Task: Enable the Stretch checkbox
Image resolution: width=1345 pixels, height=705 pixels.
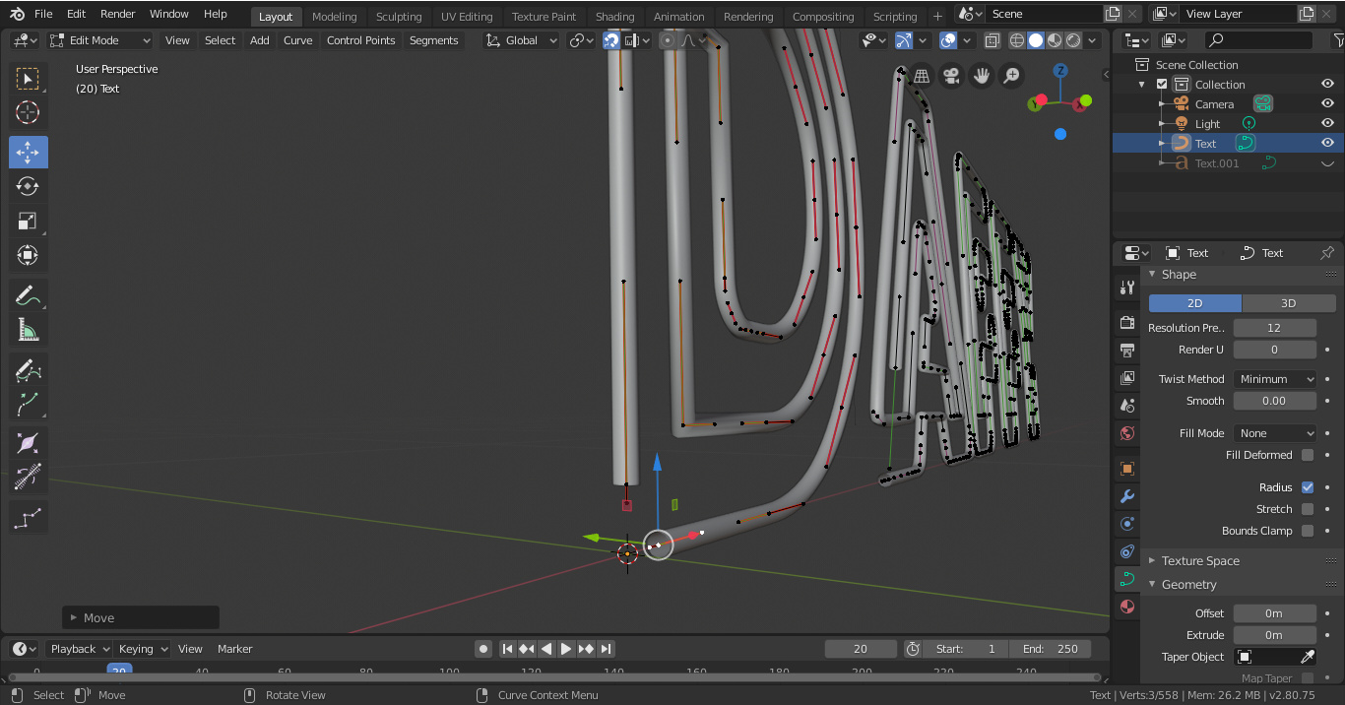Action: [x=1308, y=509]
